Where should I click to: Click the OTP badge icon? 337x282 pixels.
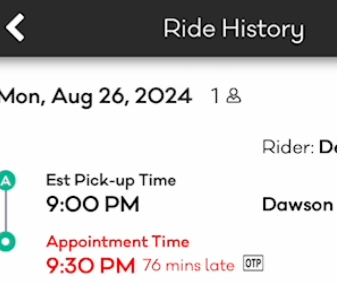[x=253, y=263]
